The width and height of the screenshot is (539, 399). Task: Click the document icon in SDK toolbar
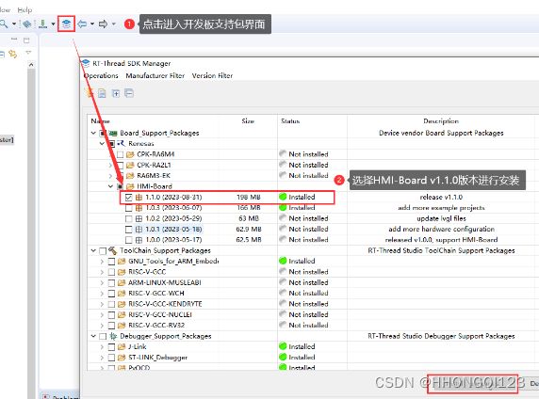point(102,93)
